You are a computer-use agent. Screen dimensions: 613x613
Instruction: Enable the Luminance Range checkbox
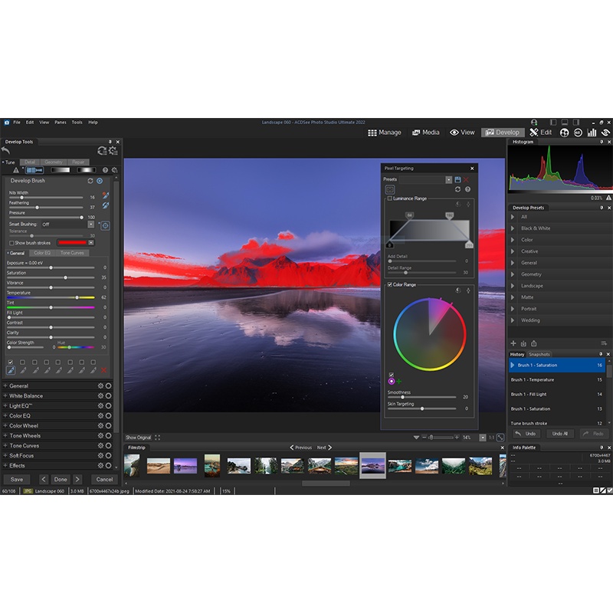[389, 198]
